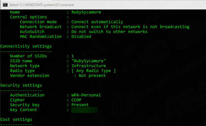206x126 pixels.
Task: Click the Number of SSIDs value "1"
Action: pyautogui.click(x=73, y=56)
